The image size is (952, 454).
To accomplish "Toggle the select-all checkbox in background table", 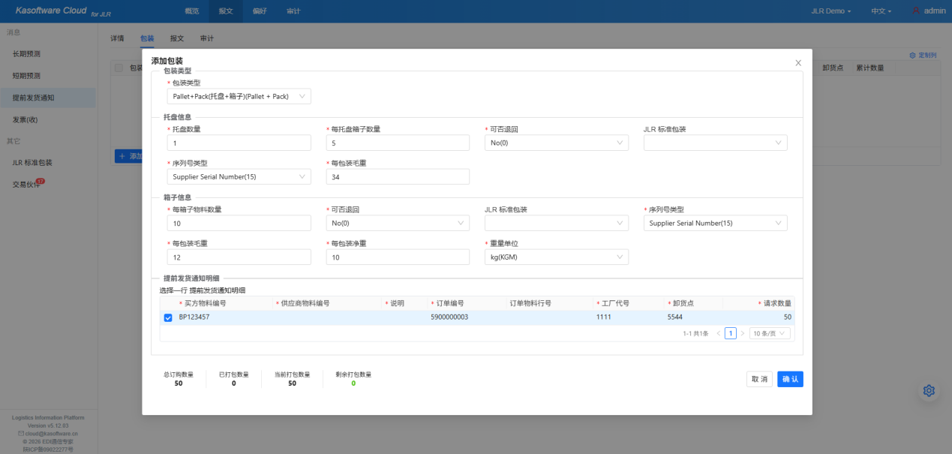I will click(119, 68).
